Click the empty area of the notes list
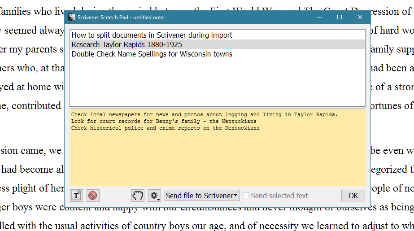 218,83
